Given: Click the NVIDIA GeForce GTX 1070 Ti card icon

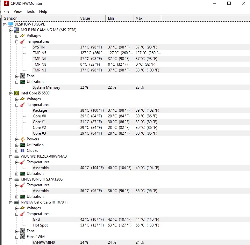Looking at the screenshot, I should coord(17,203).
